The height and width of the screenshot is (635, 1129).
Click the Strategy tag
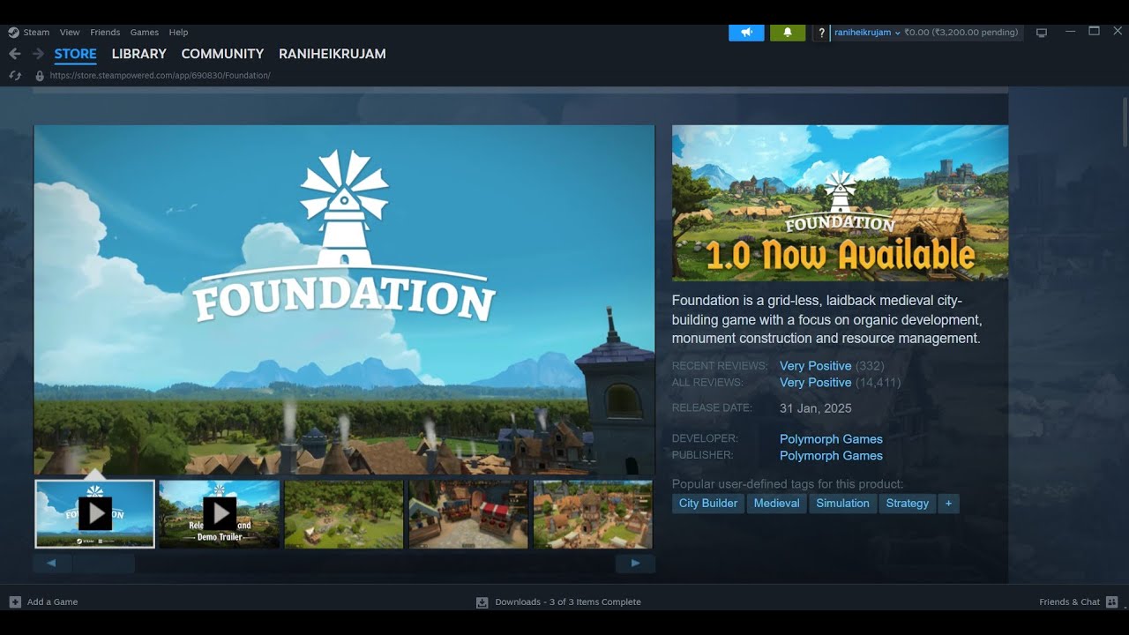(908, 504)
